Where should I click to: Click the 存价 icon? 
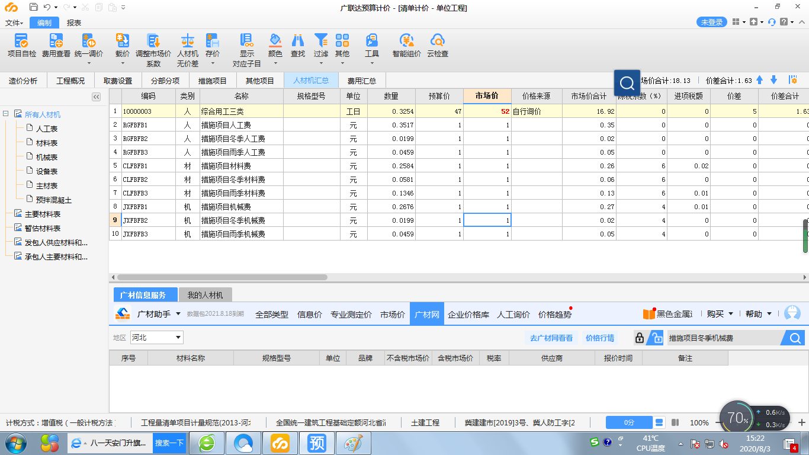(x=212, y=40)
